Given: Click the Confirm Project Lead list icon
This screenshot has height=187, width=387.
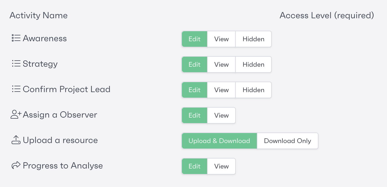Looking at the screenshot, I should coord(16,89).
